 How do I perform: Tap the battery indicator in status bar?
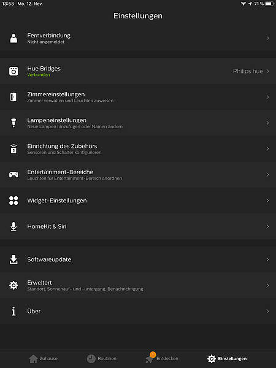coord(269,4)
